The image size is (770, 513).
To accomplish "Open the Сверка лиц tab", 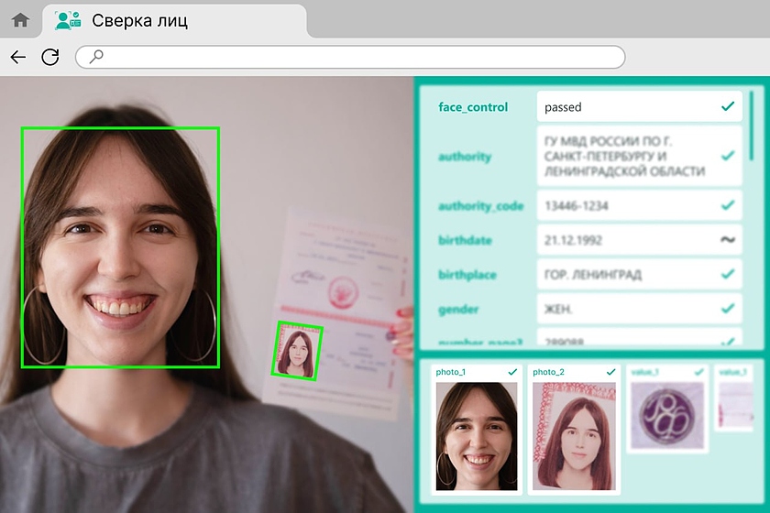I will coord(174,20).
